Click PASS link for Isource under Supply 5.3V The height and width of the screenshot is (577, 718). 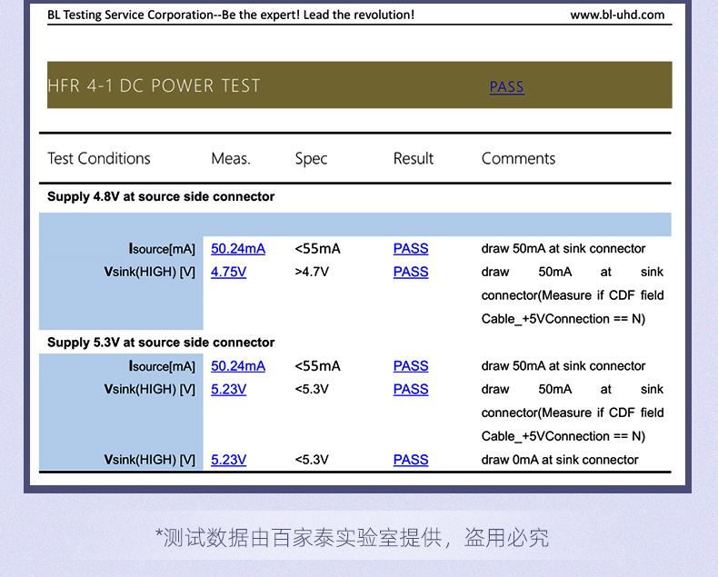[411, 366]
